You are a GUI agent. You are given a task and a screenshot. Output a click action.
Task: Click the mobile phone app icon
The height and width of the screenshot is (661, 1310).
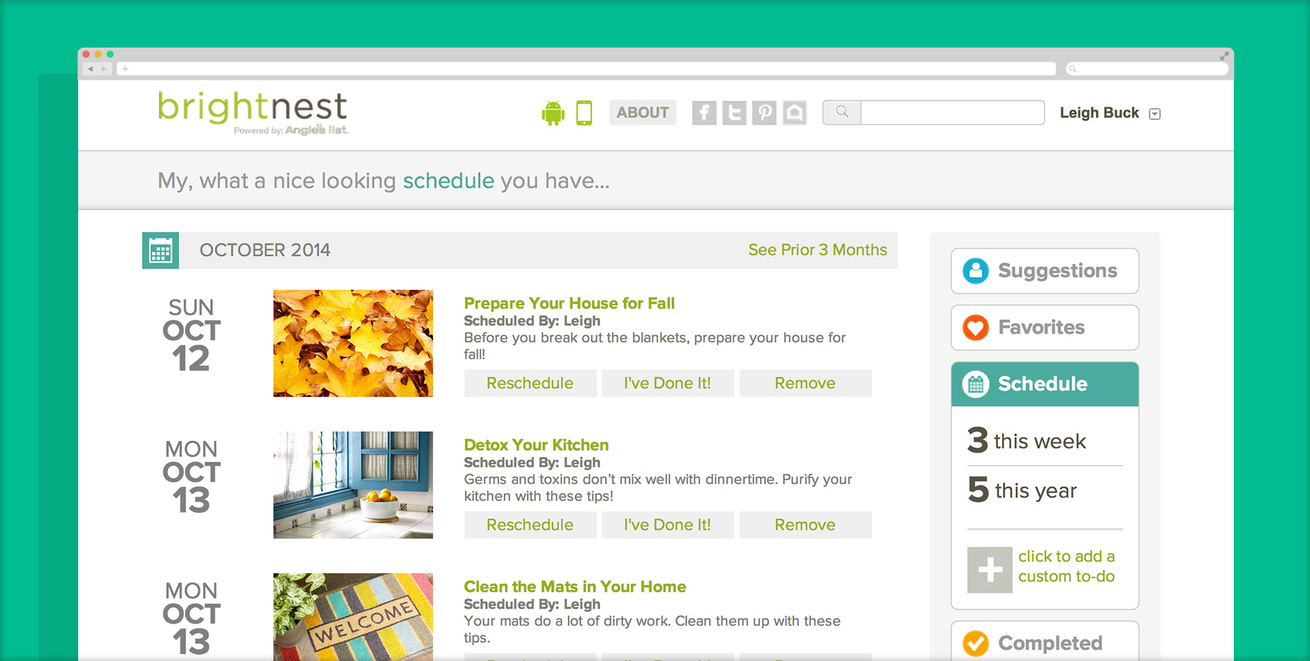click(584, 113)
